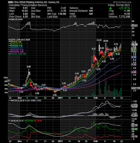Click the 5.10 EMA tag on price axis
Image resolution: width=140 pixels, height=143 pixels.
tap(134, 64)
